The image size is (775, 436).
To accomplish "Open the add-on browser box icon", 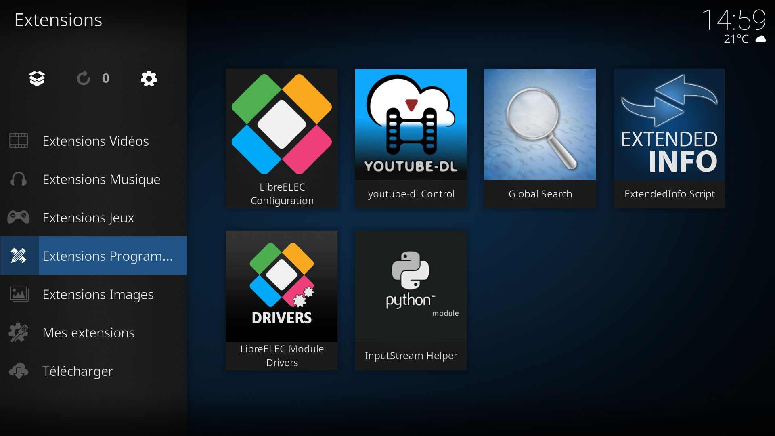I will (x=37, y=78).
